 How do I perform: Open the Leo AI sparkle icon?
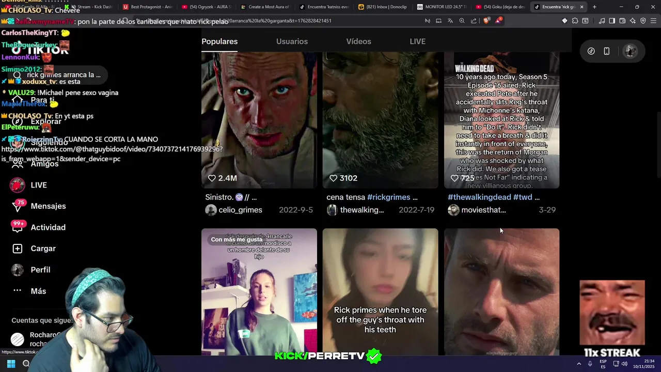click(x=633, y=21)
